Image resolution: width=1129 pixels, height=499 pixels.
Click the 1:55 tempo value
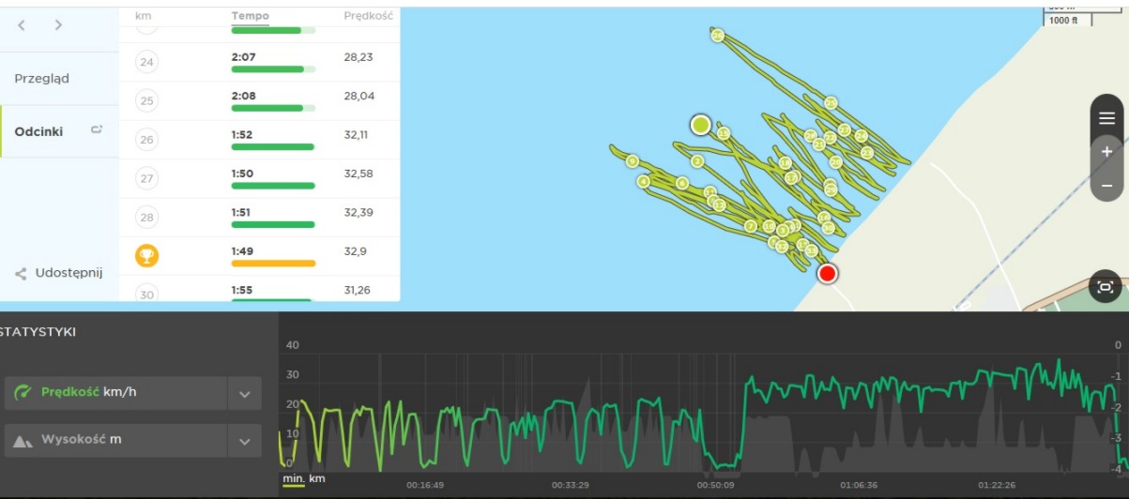coord(242,291)
